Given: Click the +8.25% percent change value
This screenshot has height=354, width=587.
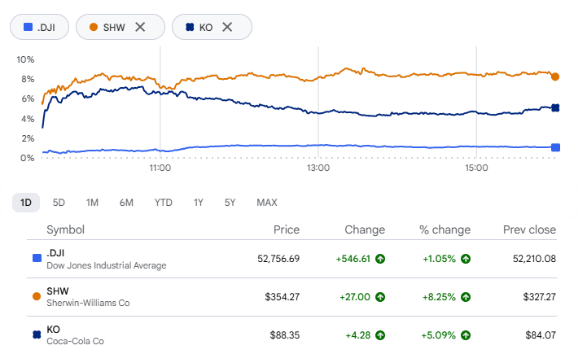Looking at the screenshot, I should (x=439, y=297).
